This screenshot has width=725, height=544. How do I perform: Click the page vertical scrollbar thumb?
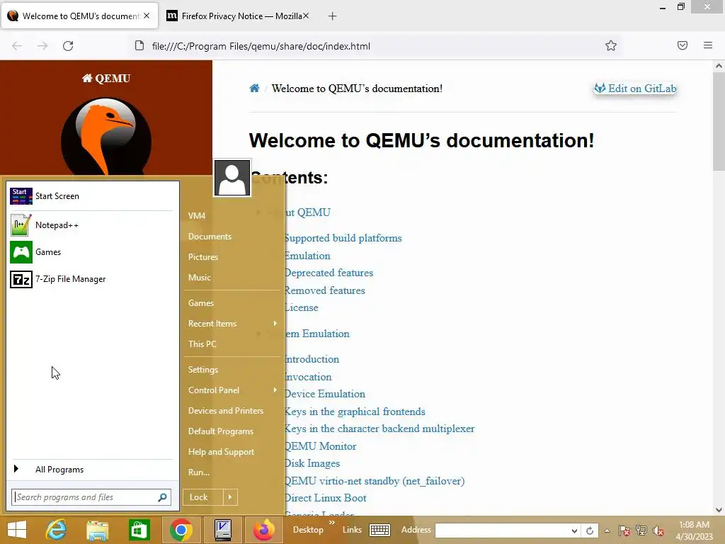click(719, 123)
